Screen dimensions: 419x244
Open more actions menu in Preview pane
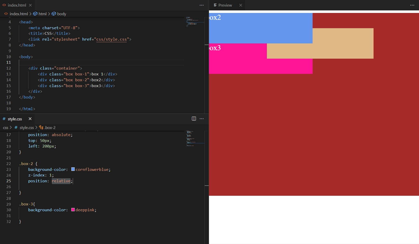click(412, 5)
